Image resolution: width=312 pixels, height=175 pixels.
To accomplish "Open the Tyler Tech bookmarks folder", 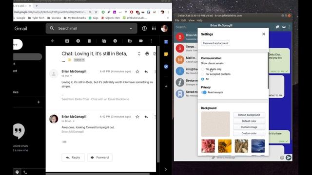I will point(36,18).
